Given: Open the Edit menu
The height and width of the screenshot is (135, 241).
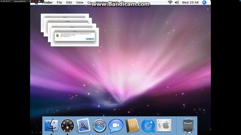Looking at the screenshot, I should pos(69,3).
